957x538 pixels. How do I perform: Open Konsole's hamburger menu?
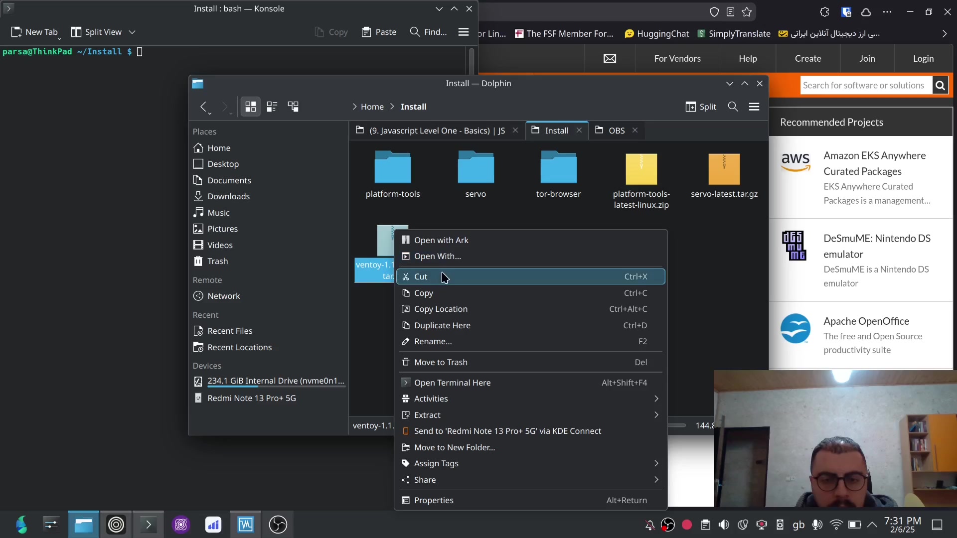[x=463, y=32]
